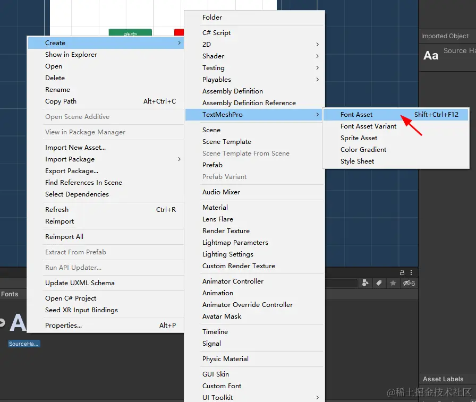Create a new Folder
This screenshot has height=402, width=476.
(x=254, y=18)
